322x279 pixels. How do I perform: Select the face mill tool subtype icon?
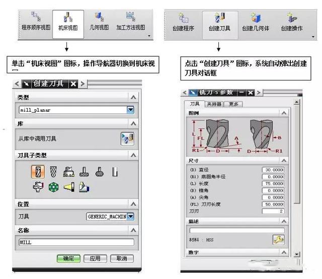click(x=69, y=171)
